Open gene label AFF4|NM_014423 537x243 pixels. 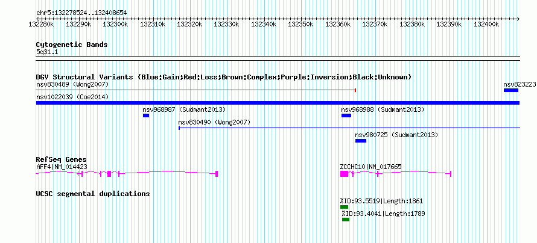tap(62, 167)
